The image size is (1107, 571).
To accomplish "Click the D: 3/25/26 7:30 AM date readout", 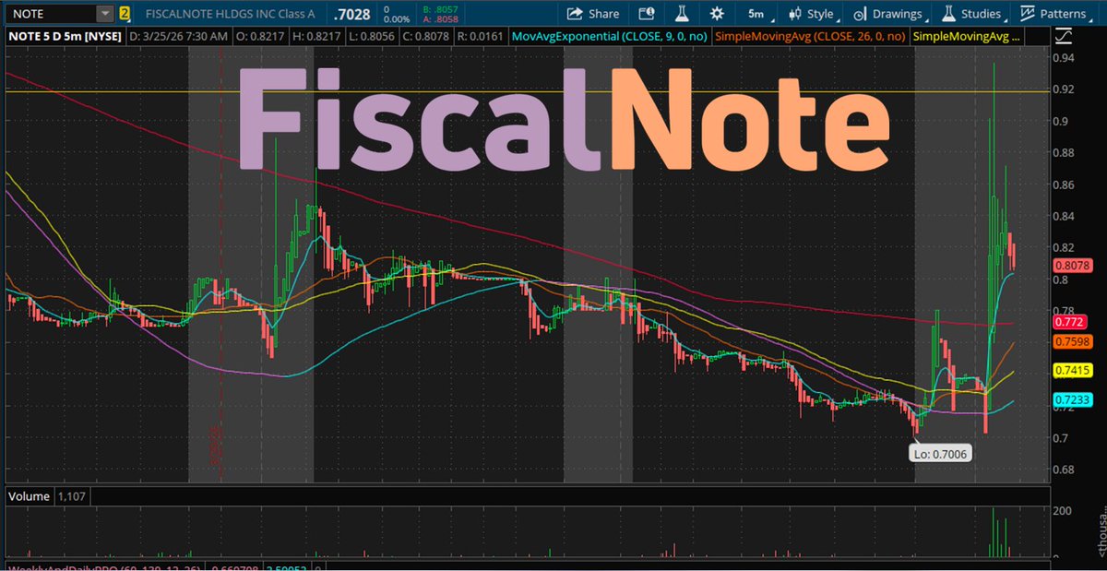I will point(179,37).
